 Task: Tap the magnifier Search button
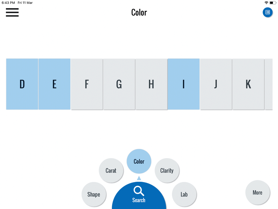click(x=139, y=195)
